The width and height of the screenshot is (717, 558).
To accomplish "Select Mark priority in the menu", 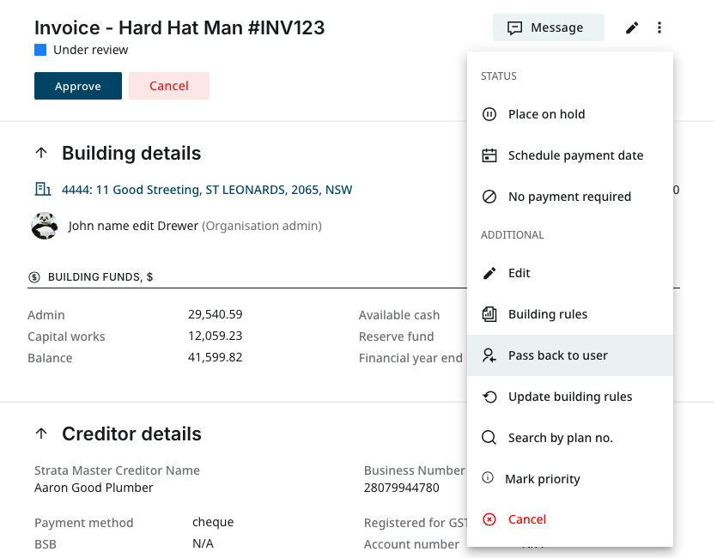I will 542,479.
